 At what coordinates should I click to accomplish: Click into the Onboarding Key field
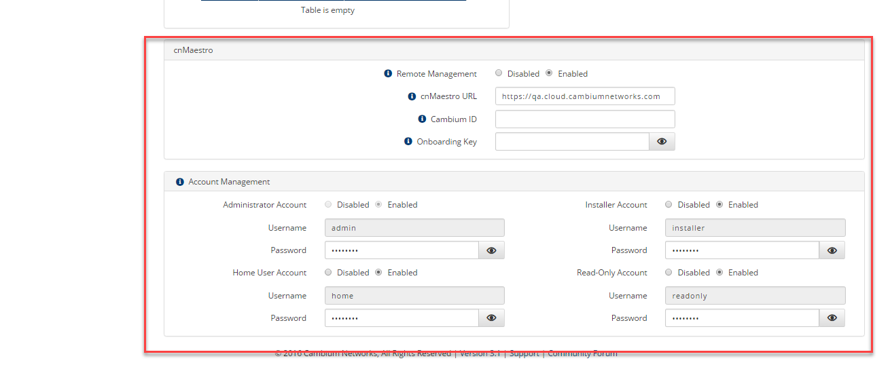click(x=573, y=142)
